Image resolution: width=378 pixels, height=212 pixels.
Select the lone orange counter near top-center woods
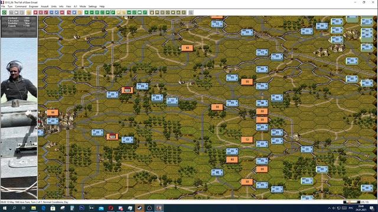187,48
